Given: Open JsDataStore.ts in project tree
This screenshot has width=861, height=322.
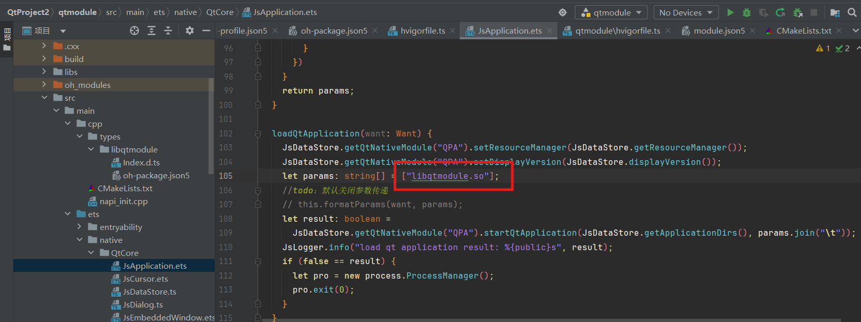Looking at the screenshot, I should pos(149,292).
